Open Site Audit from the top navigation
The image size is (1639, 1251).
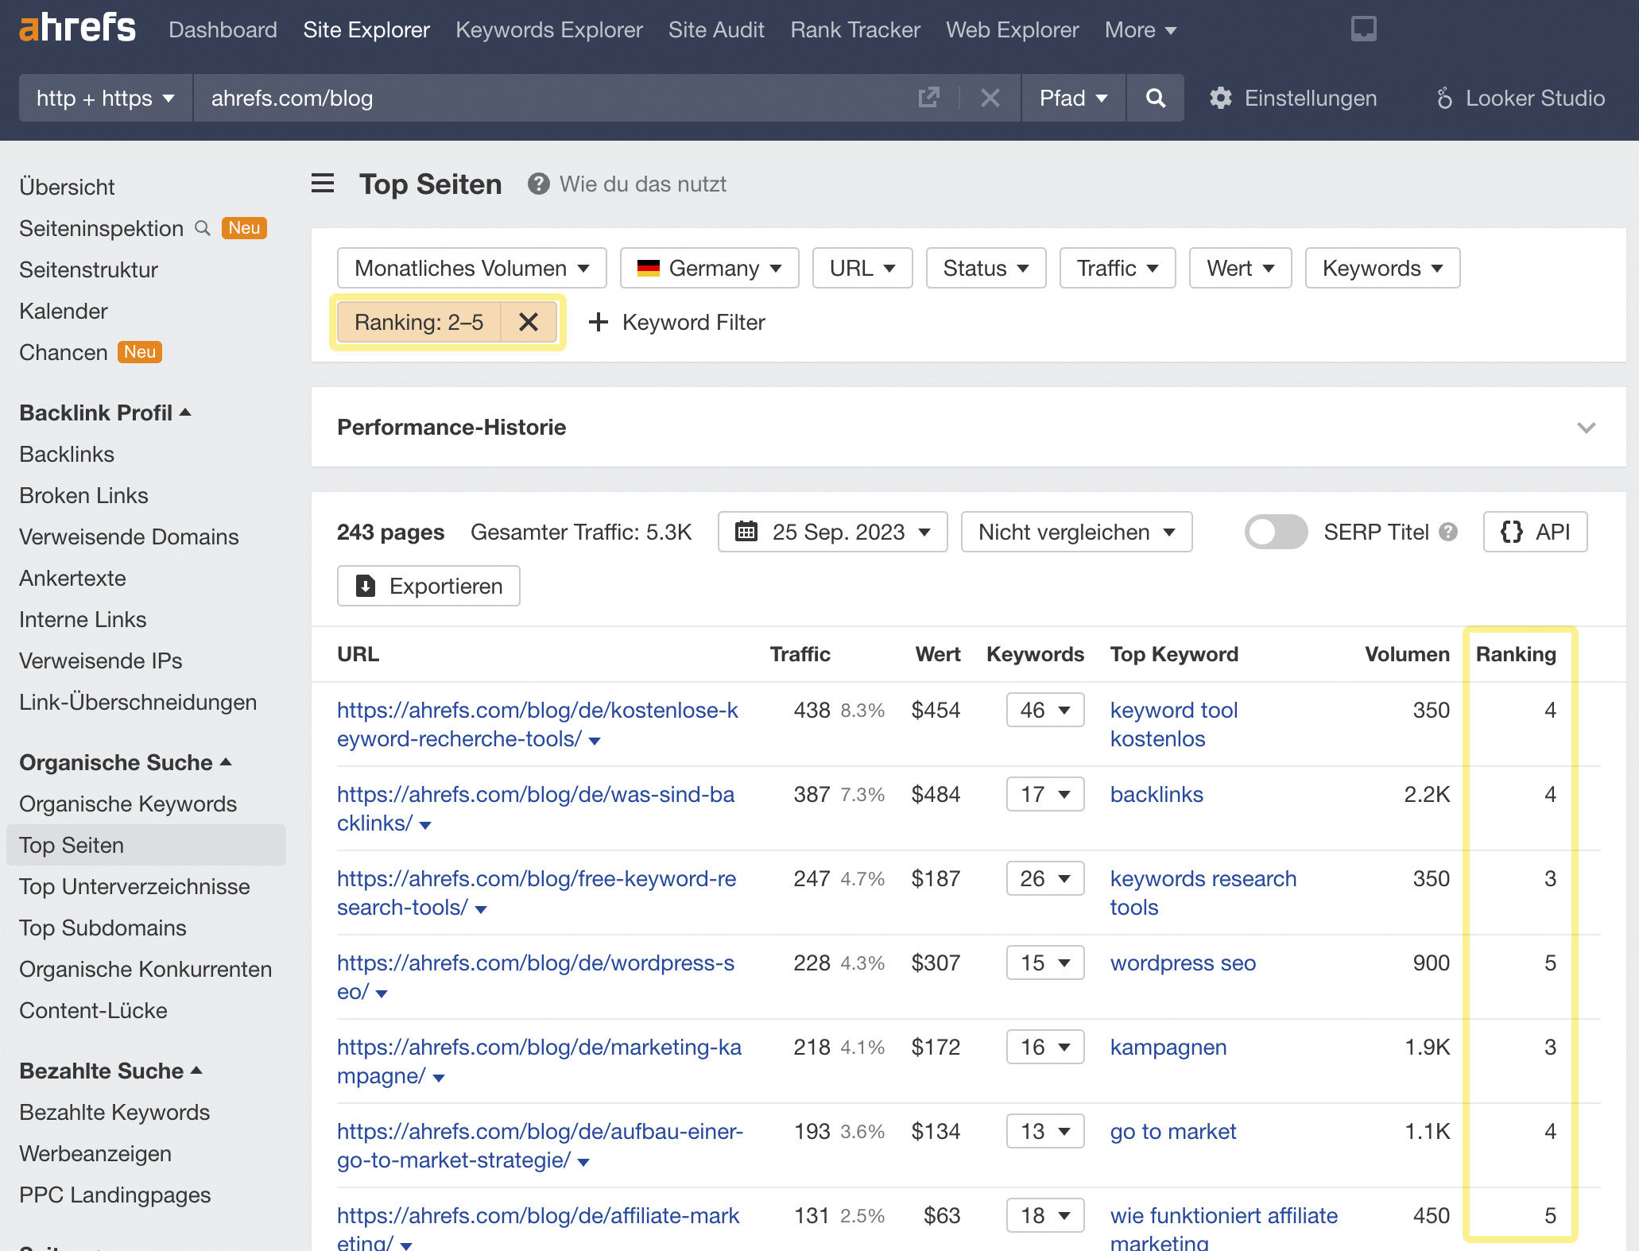click(715, 29)
